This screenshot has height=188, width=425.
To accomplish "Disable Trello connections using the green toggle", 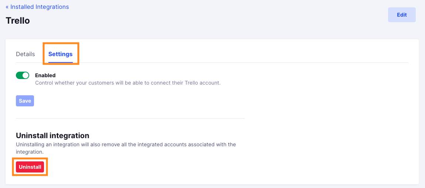I will point(23,76).
